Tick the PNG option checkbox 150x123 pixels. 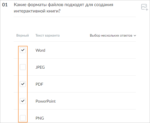23,118
